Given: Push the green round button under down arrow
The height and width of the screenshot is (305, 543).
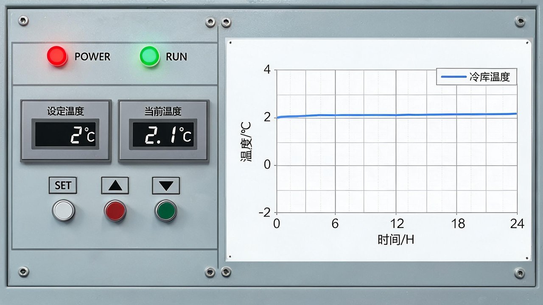Looking at the screenshot, I should [166, 211].
